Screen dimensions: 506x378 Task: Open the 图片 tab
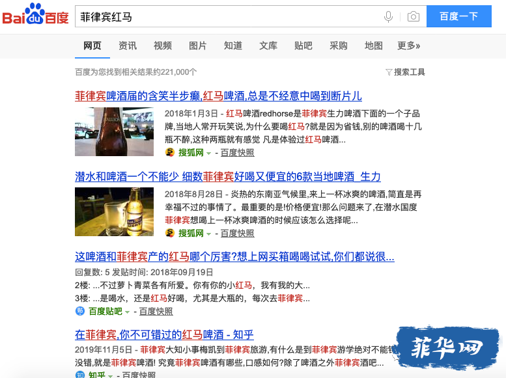pos(198,46)
